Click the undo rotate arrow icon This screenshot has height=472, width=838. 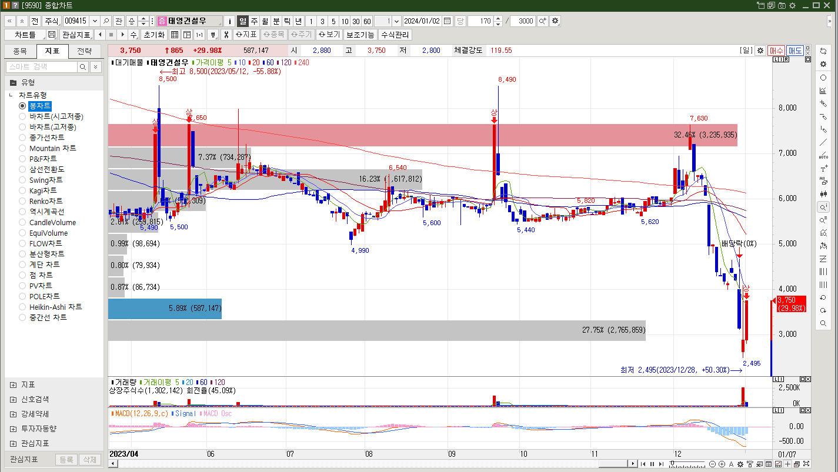click(823, 297)
